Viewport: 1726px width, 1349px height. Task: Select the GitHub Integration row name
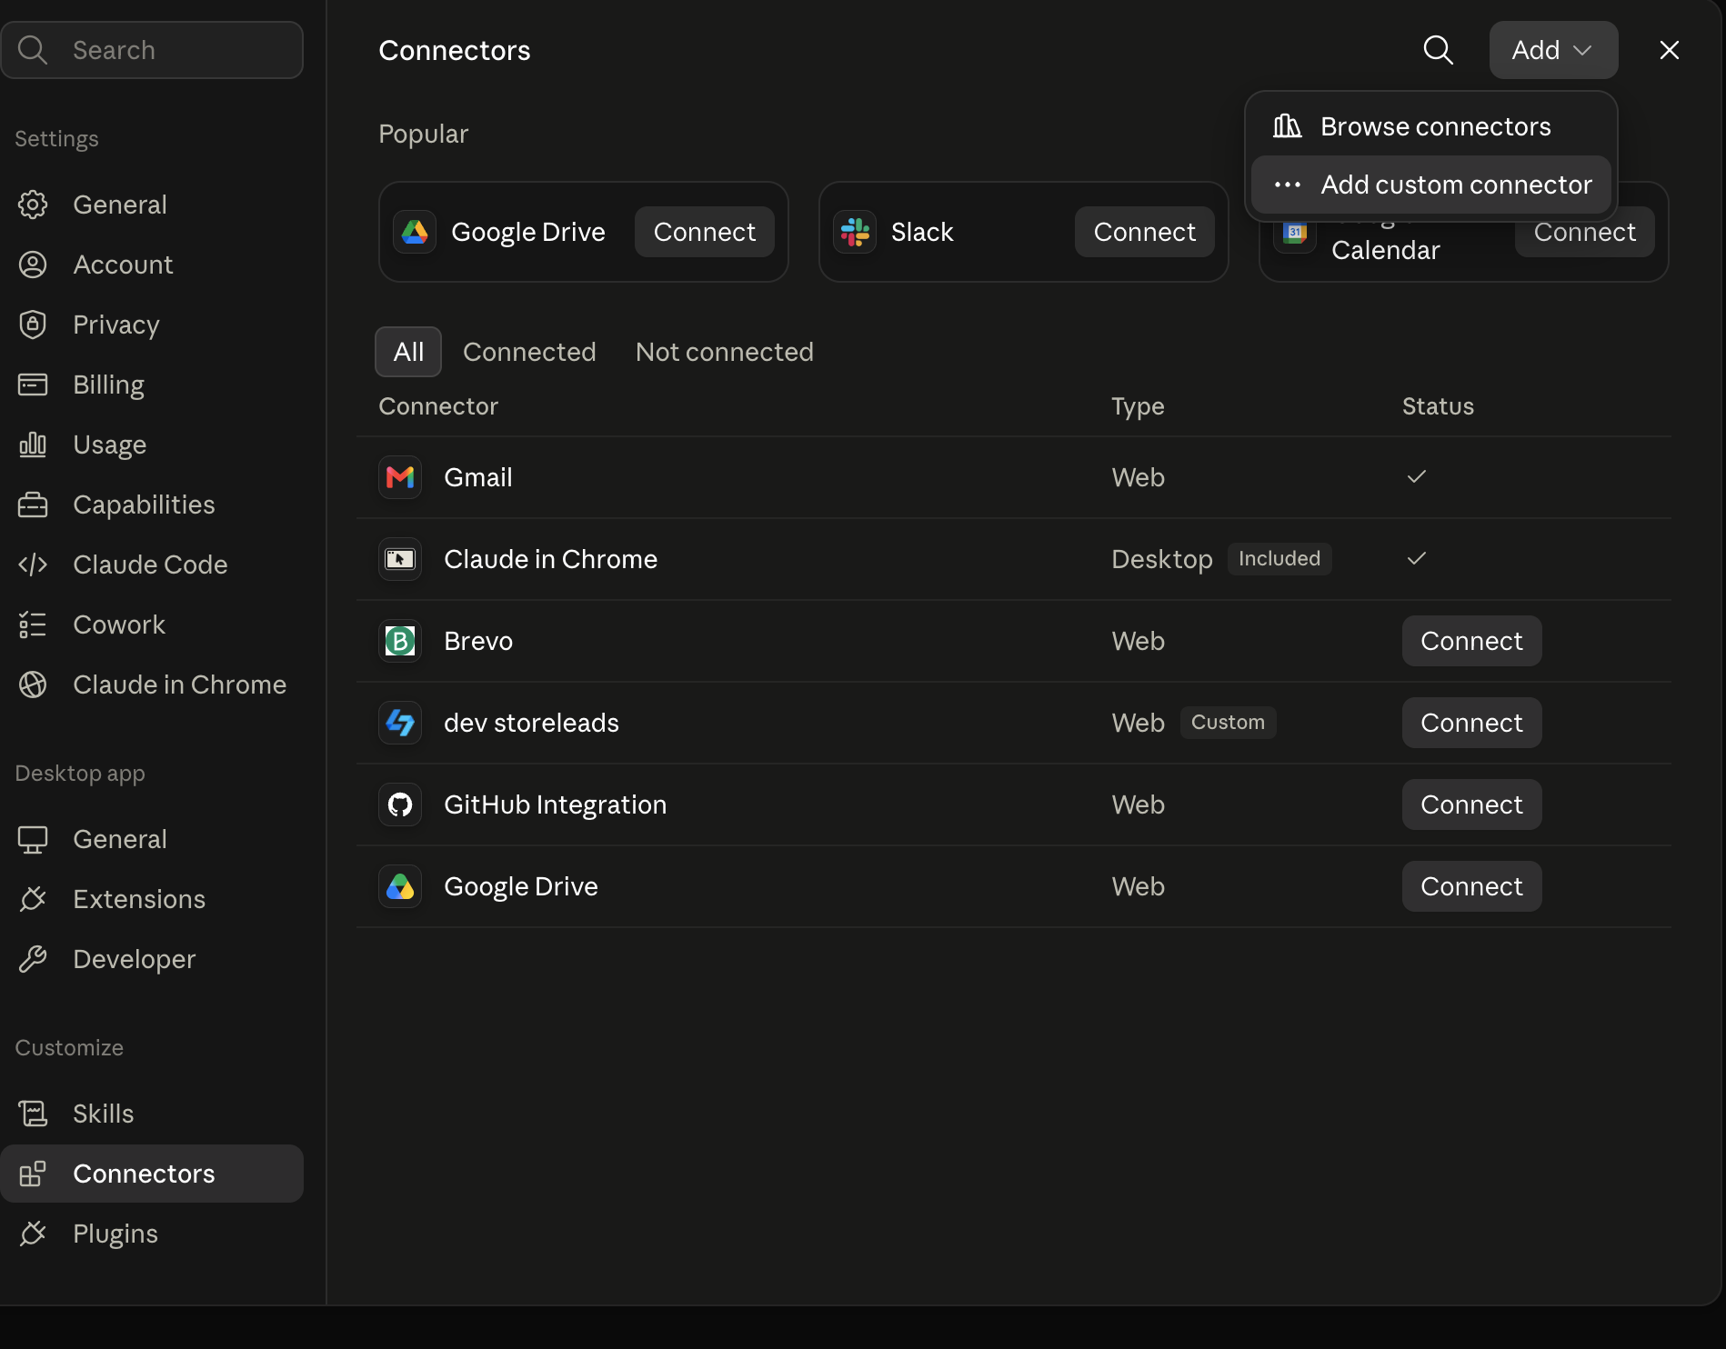coord(556,804)
